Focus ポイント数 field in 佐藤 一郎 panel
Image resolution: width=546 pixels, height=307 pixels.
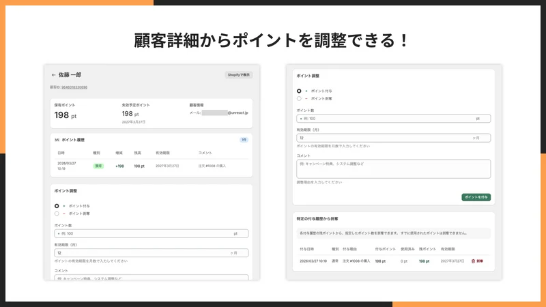[152, 233]
